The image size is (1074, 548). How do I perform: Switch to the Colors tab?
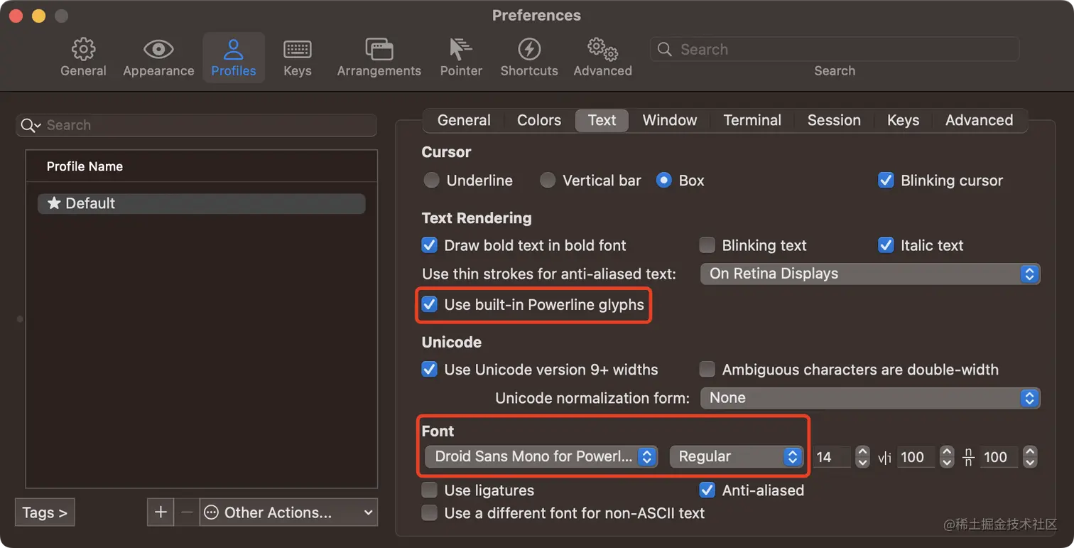[539, 120]
